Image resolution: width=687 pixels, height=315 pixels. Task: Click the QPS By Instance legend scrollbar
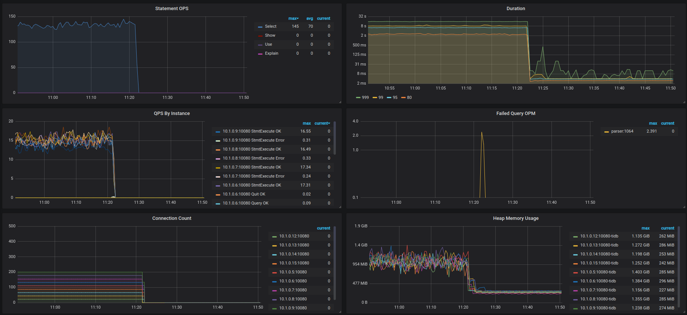335,138
